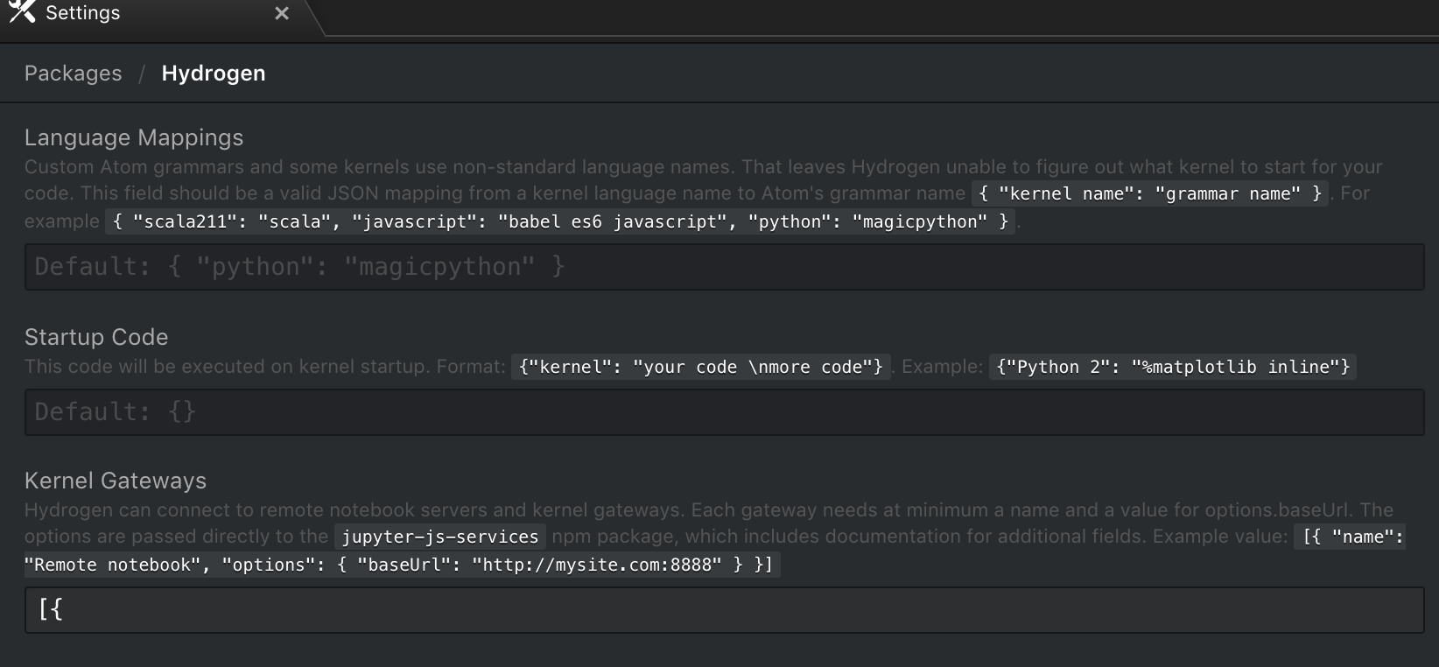Select the Settings tab title

click(x=82, y=13)
